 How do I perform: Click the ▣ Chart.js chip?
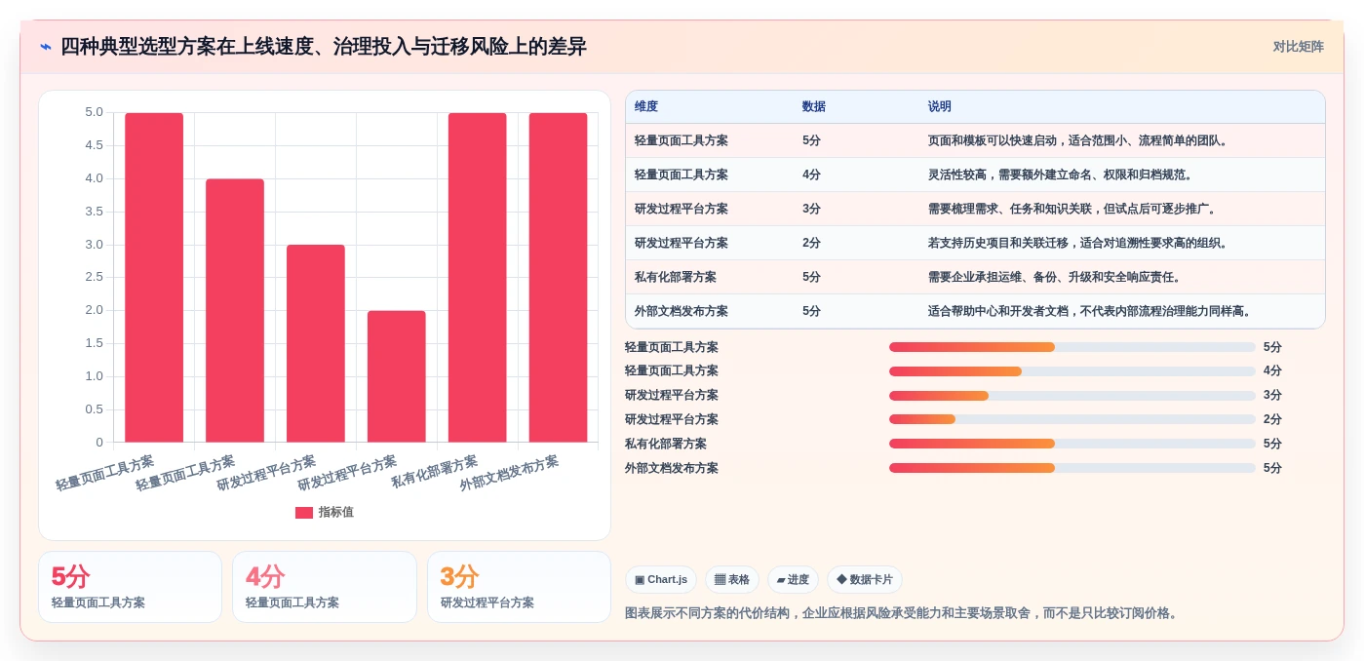tap(661, 579)
